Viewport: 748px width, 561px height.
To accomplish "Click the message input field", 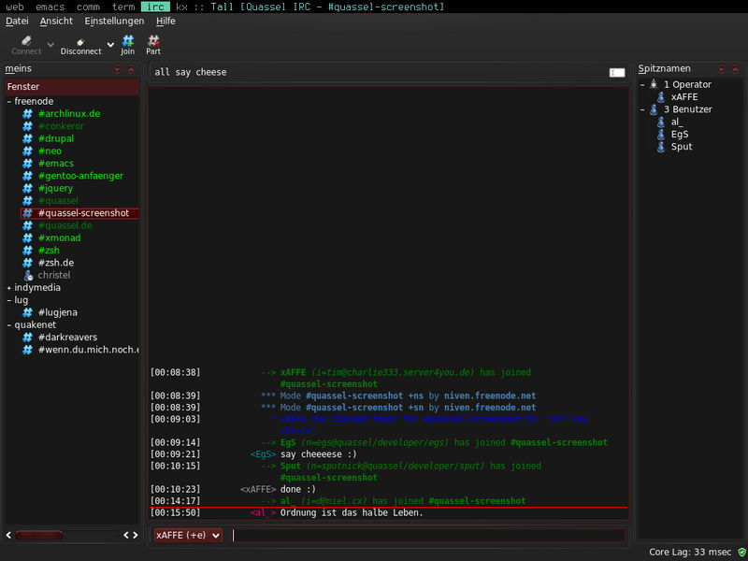I will 429,535.
